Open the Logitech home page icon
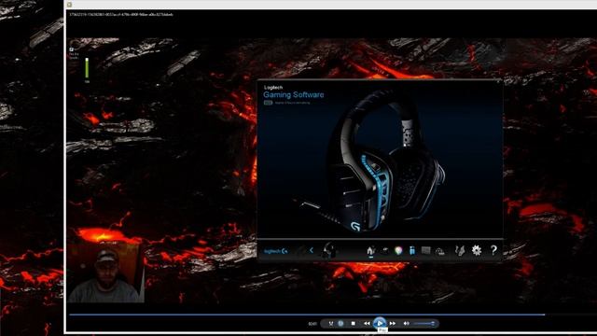This screenshot has height=336, width=597. [370, 251]
